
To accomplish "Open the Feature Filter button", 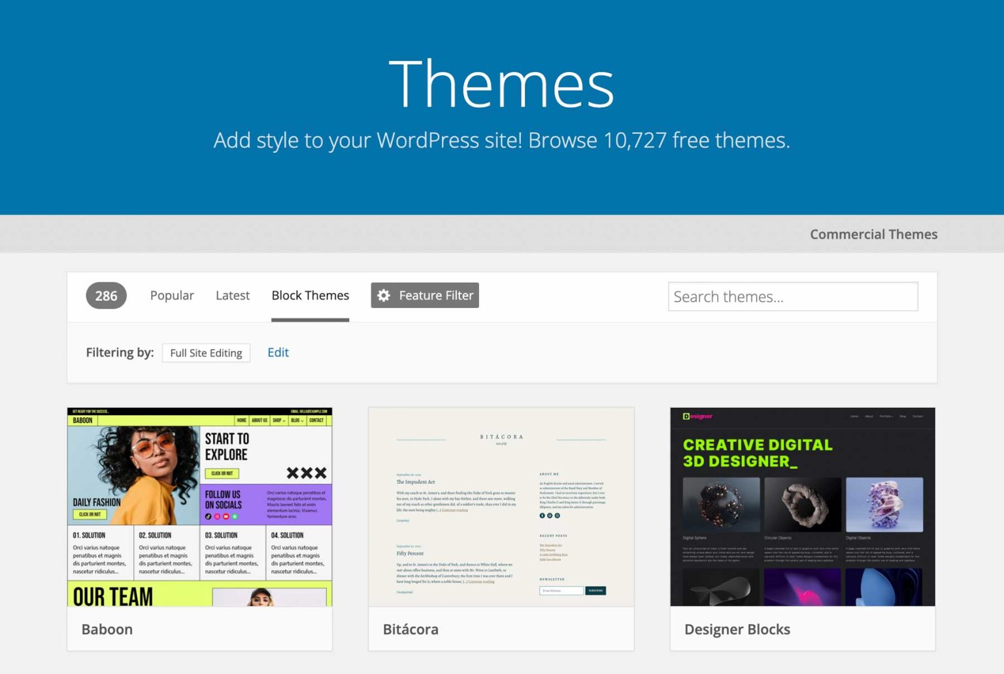I will click(x=425, y=295).
